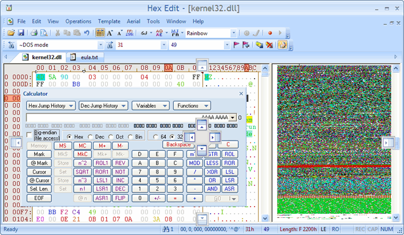
Task: Open the Template menu
Action: 109,21
